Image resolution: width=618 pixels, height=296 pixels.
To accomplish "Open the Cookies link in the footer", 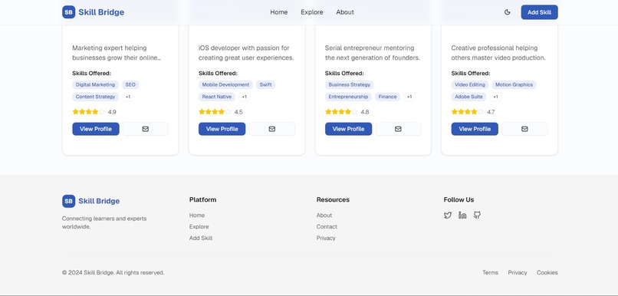I will [547, 272].
